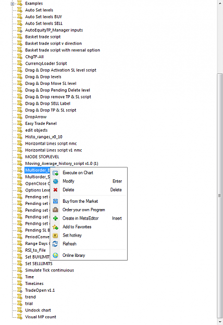Click script icon beside Examples folder

tap(20, 3)
